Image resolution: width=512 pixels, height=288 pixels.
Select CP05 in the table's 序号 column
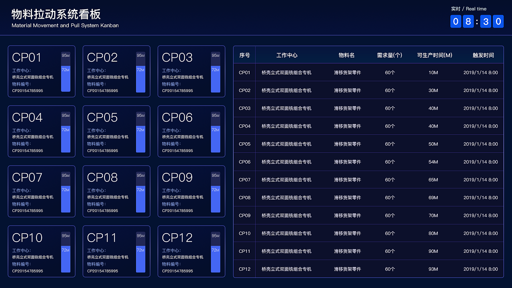pyautogui.click(x=244, y=144)
